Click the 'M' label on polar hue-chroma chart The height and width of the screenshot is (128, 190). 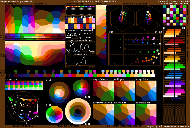(38, 116)
